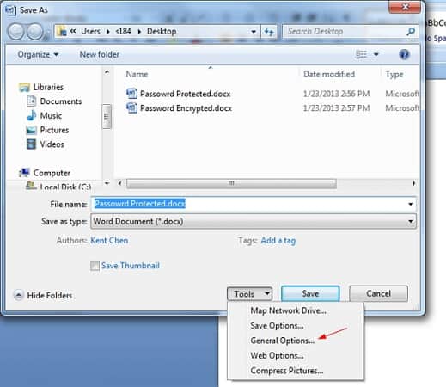The height and width of the screenshot is (387, 446).
Task: Click the Help question mark icon
Action: click(x=404, y=54)
